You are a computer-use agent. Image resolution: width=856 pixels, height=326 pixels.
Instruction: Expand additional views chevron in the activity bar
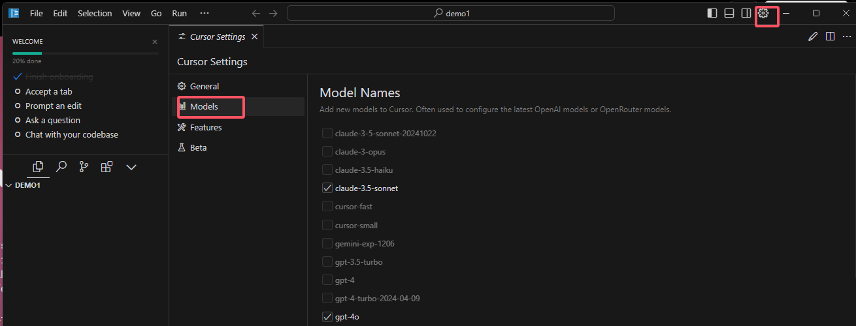pyautogui.click(x=131, y=167)
